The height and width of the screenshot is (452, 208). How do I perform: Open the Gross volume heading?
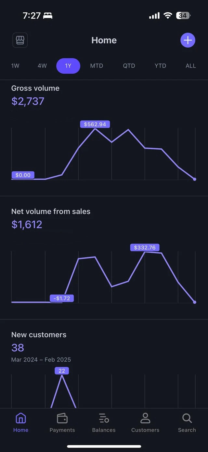35,88
